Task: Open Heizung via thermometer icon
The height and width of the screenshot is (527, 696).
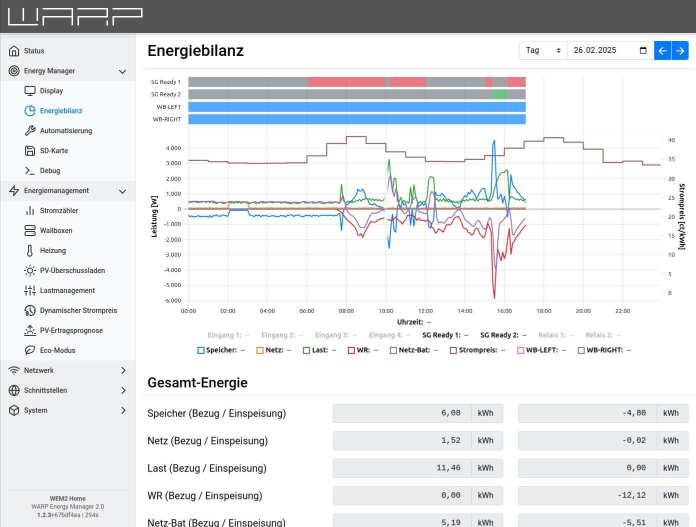Action: tap(30, 251)
